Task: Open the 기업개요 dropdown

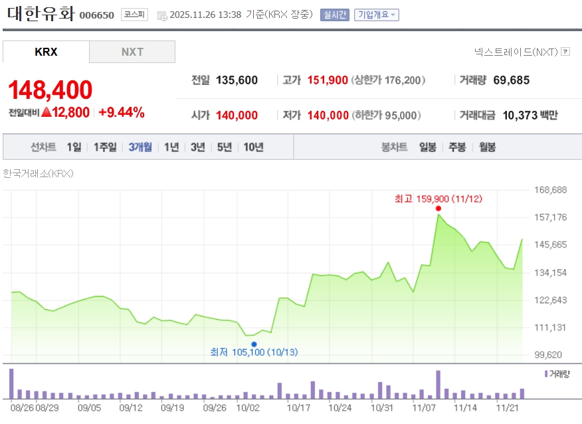Action: pos(376,15)
